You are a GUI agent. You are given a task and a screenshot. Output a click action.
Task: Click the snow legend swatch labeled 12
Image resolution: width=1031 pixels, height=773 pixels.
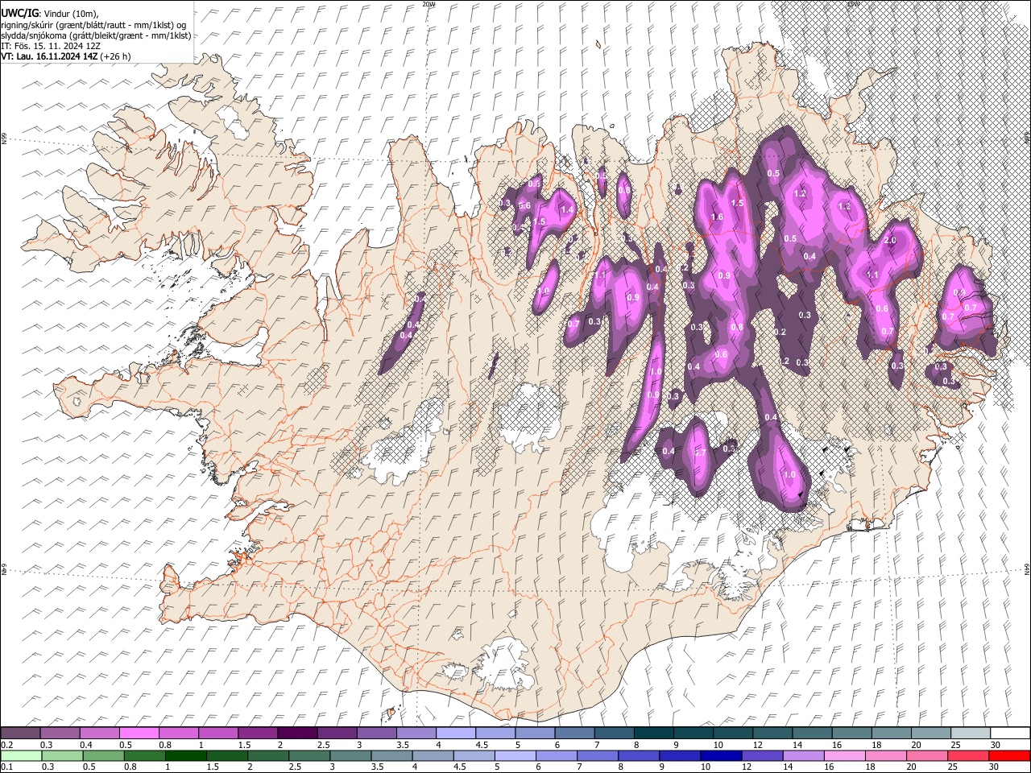point(773,733)
